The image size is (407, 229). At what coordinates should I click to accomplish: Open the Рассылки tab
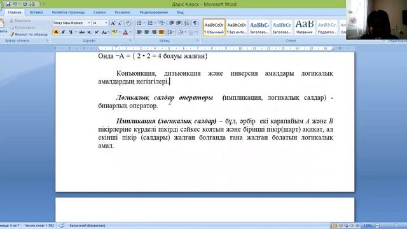[x=123, y=12]
